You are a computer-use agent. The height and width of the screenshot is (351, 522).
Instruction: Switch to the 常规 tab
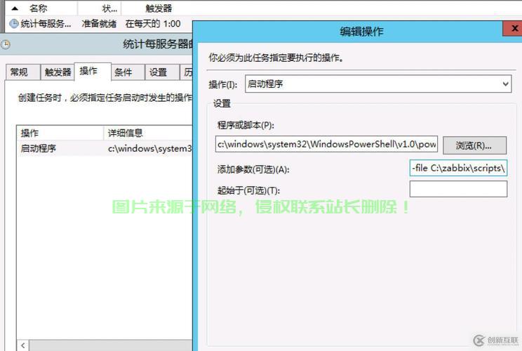(x=19, y=72)
